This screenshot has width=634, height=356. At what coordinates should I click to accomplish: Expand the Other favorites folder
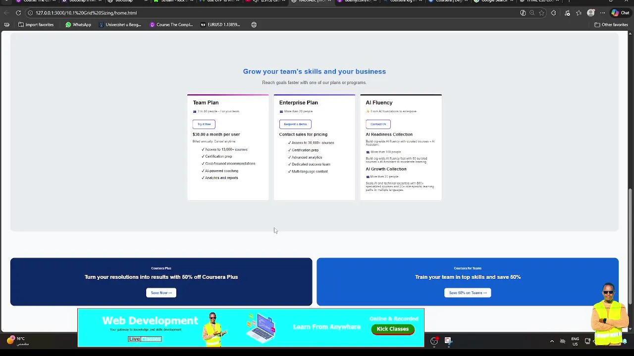click(x=611, y=25)
